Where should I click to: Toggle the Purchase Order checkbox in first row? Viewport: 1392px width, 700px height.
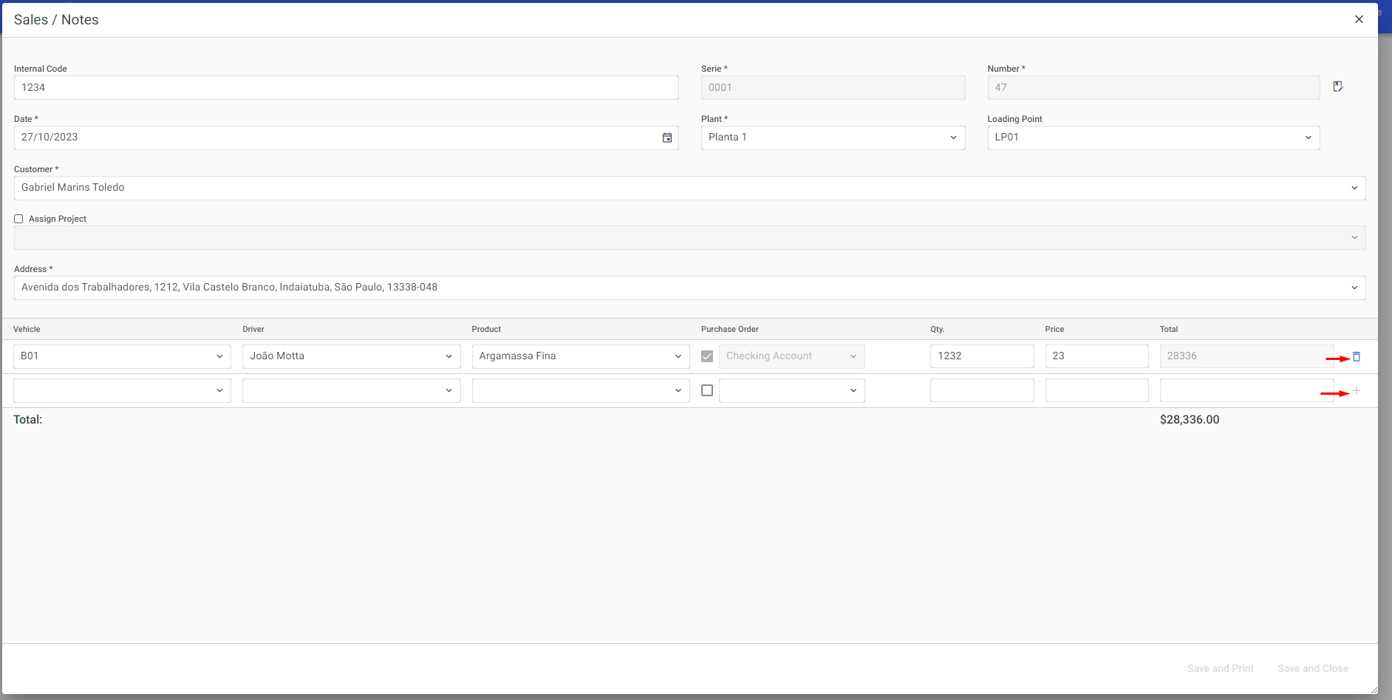[x=707, y=356]
